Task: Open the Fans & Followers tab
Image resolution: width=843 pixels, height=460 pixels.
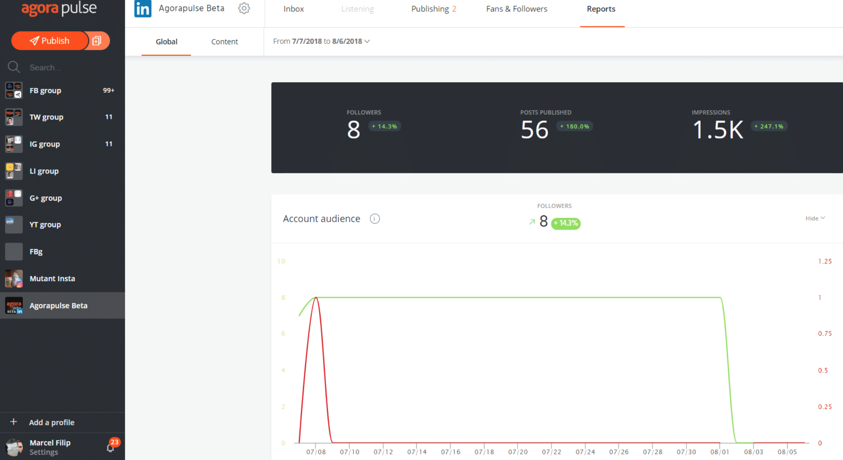Action: pyautogui.click(x=517, y=9)
